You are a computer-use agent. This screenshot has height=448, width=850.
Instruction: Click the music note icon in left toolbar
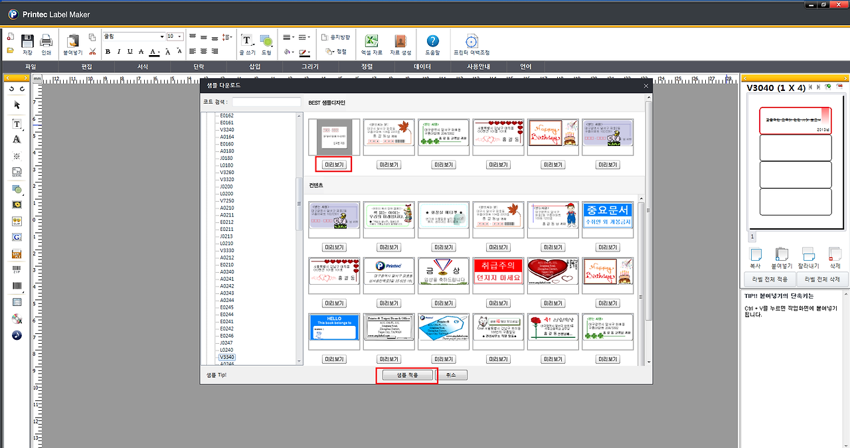click(17, 335)
